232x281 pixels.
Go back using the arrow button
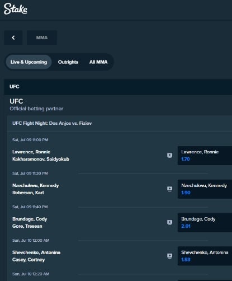point(13,38)
